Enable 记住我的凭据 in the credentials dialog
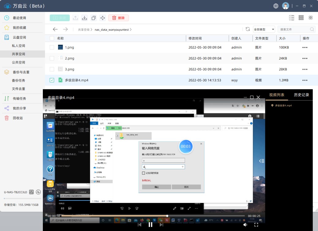Image resolution: width=318 pixels, height=231 pixels. (143, 172)
